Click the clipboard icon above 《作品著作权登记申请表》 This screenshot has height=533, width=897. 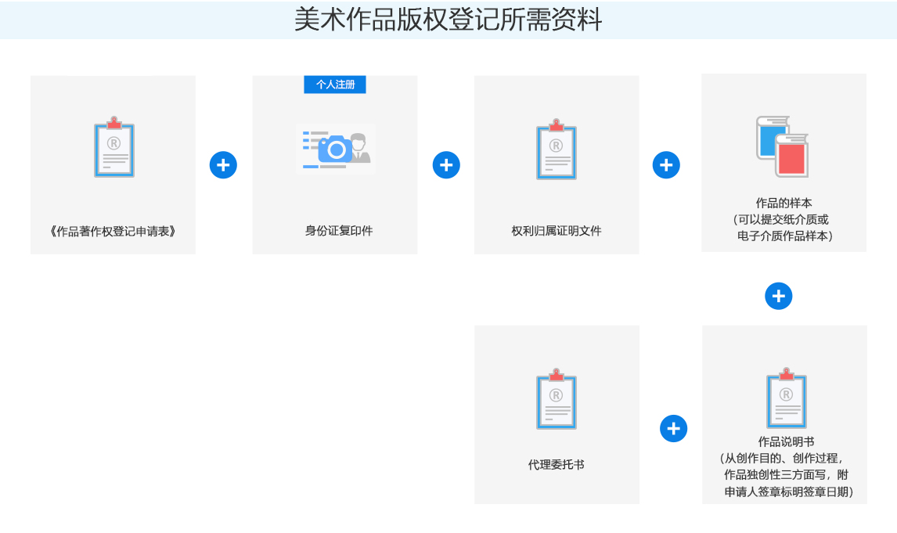[x=114, y=147]
